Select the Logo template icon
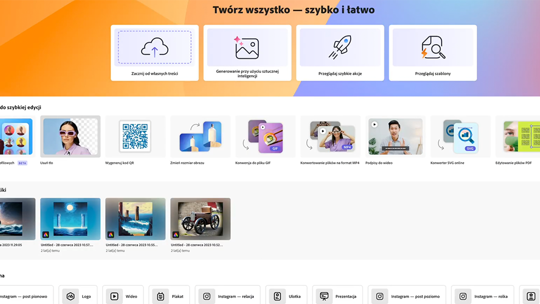540x304 pixels. [x=71, y=296]
